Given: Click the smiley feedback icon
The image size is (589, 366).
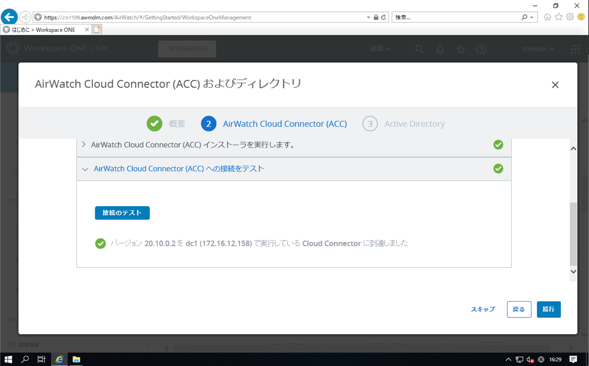Looking at the screenshot, I should (581, 17).
